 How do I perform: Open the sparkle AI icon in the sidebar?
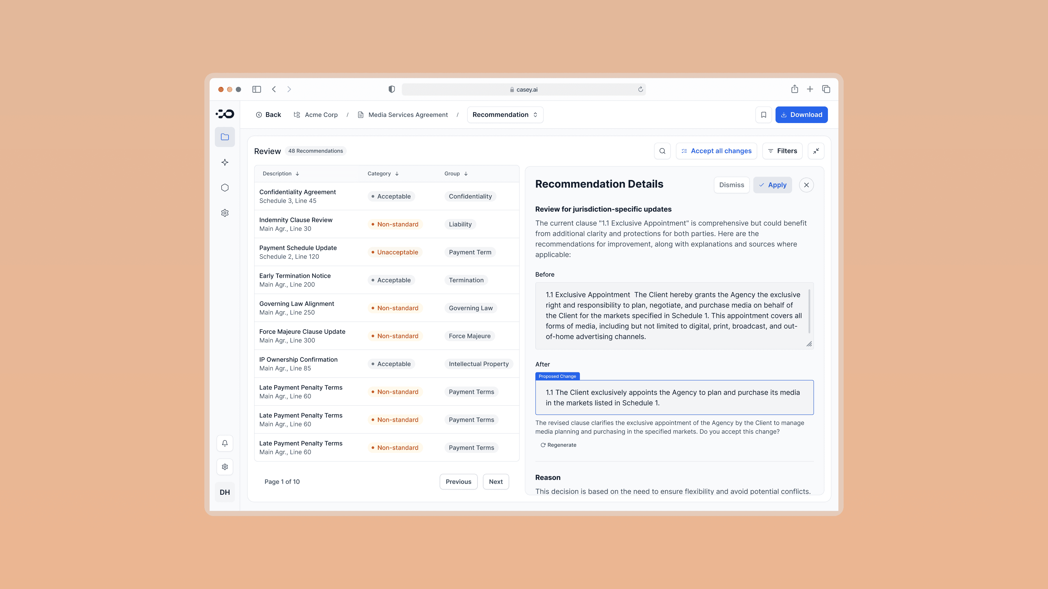[224, 162]
